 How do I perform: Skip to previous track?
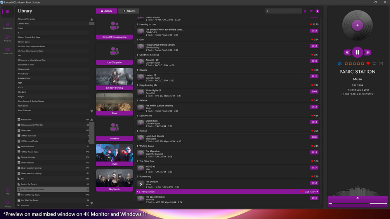pos(347,52)
